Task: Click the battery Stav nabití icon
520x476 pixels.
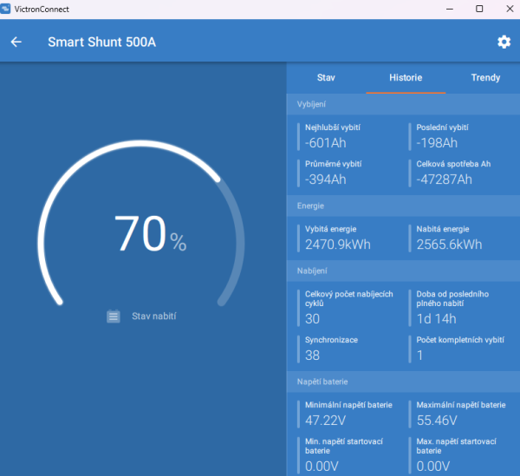Action: 114,316
